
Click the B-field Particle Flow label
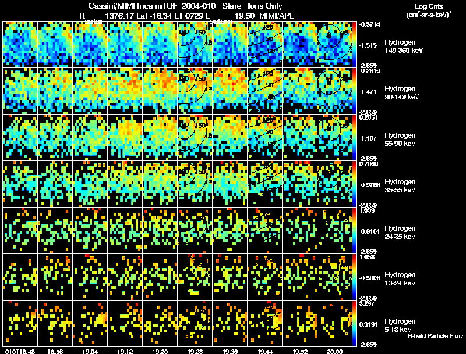tap(435, 336)
